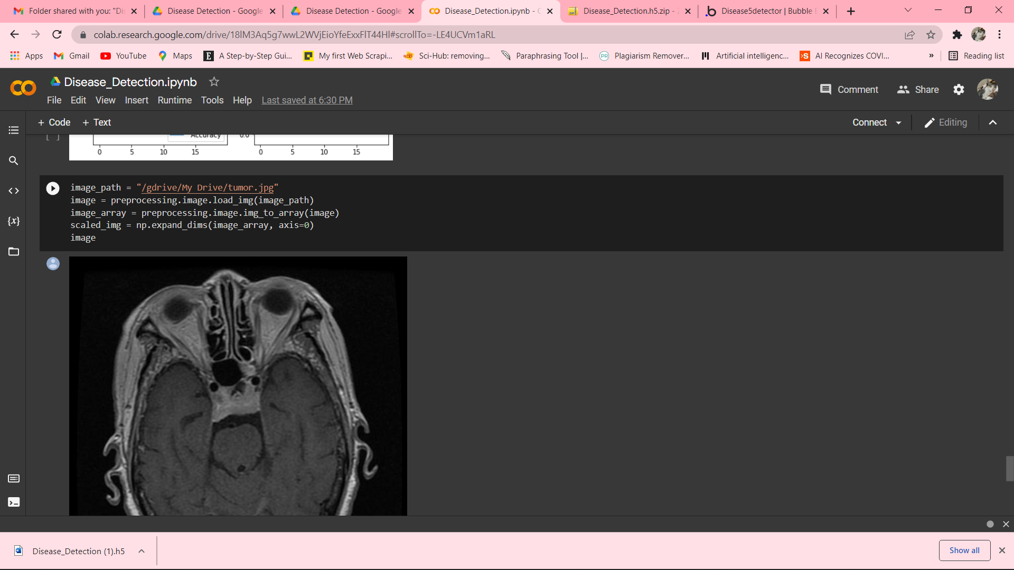
Task: Expand Disease_Detection (1).h5 download options
Action: point(142,551)
